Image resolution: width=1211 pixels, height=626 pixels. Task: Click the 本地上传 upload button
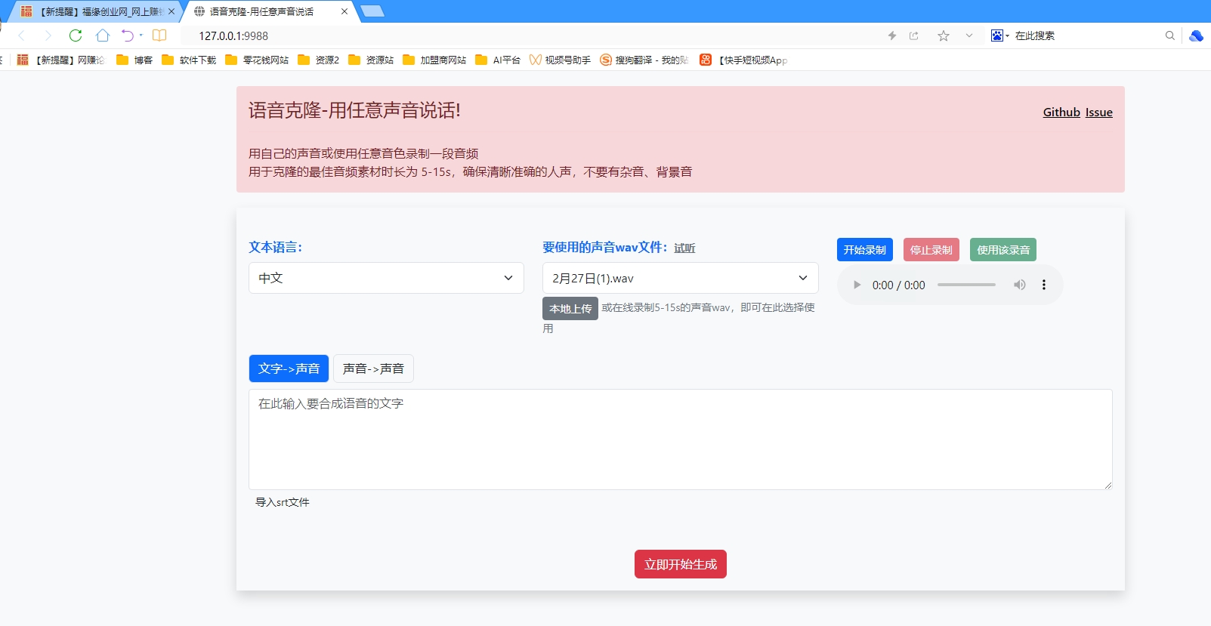(570, 308)
